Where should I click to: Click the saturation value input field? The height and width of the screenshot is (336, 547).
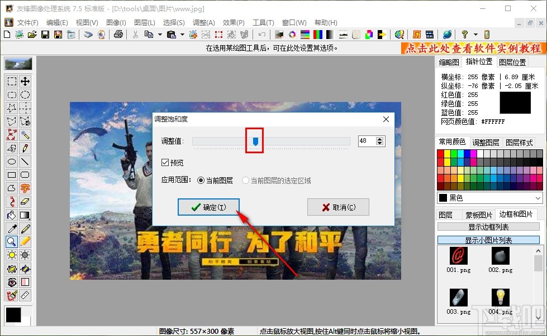[x=367, y=141]
